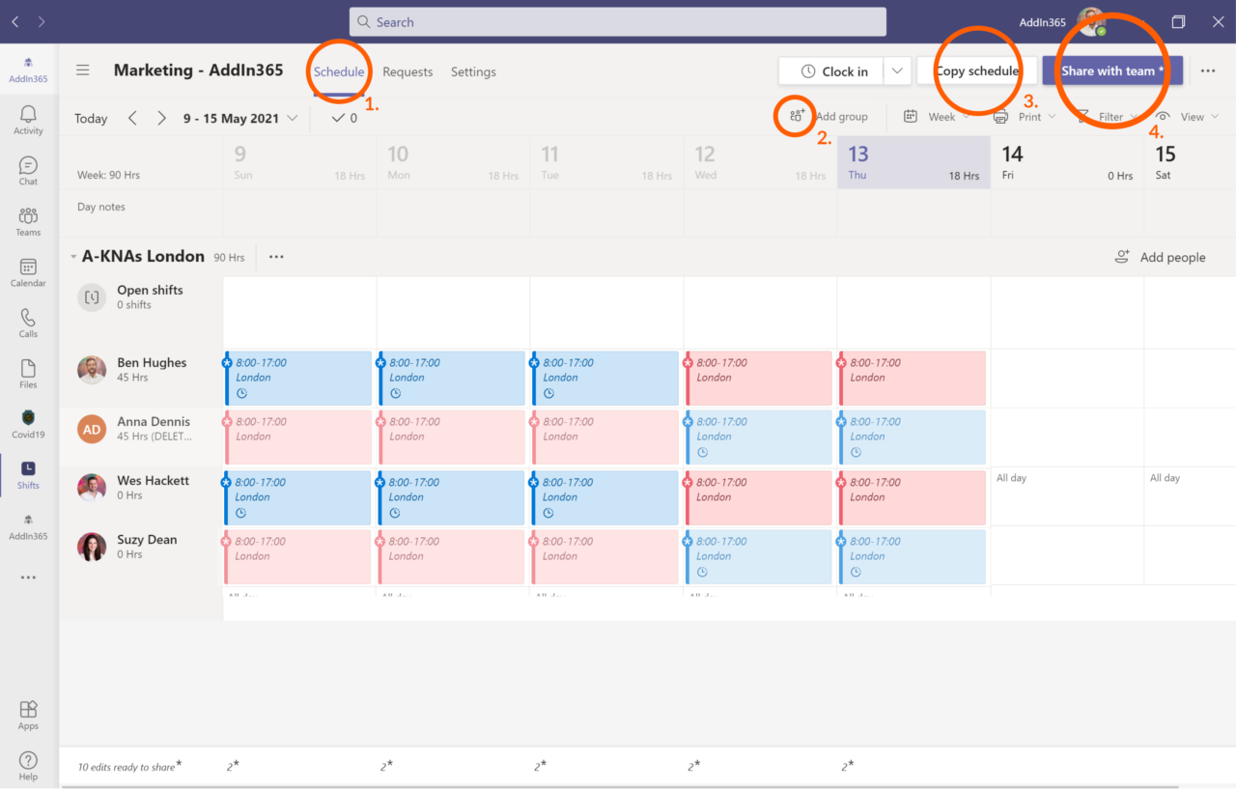Open the Settings tab

point(473,70)
